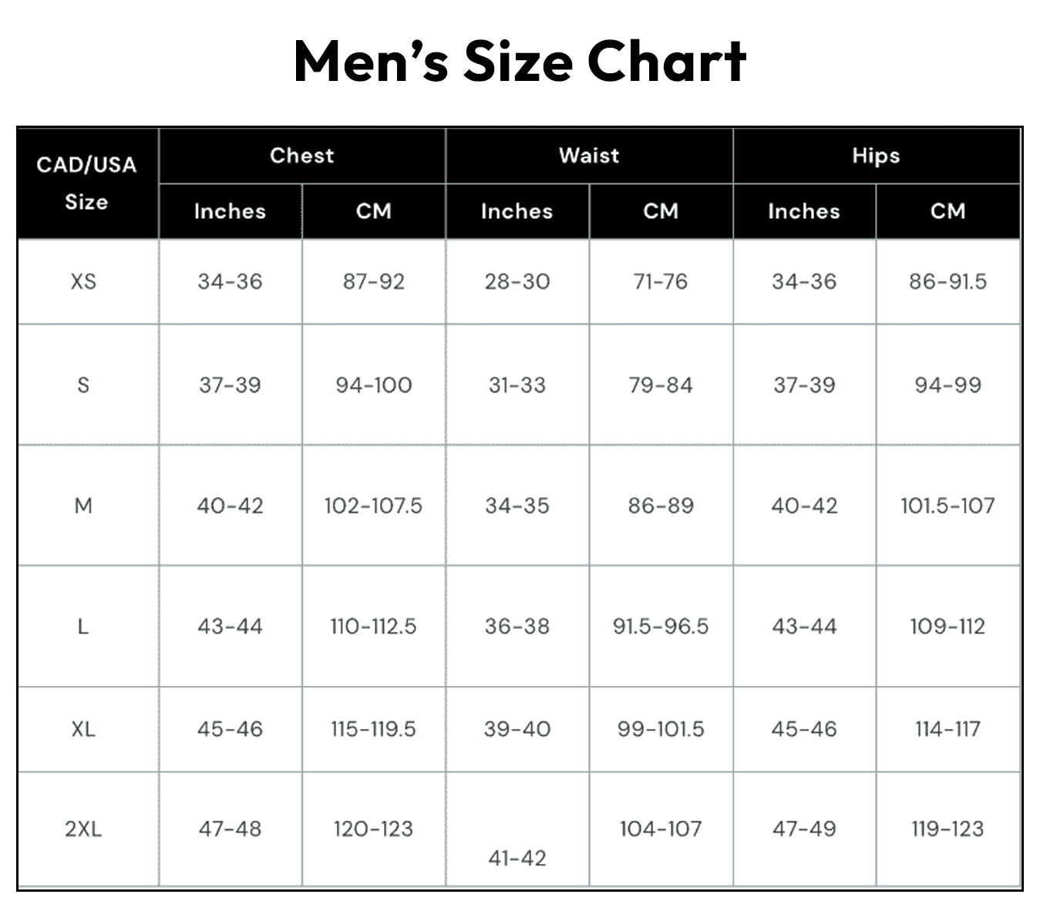The image size is (1040, 901).
Task: Click the Men's Size Chart title
Action: pyautogui.click(x=520, y=61)
